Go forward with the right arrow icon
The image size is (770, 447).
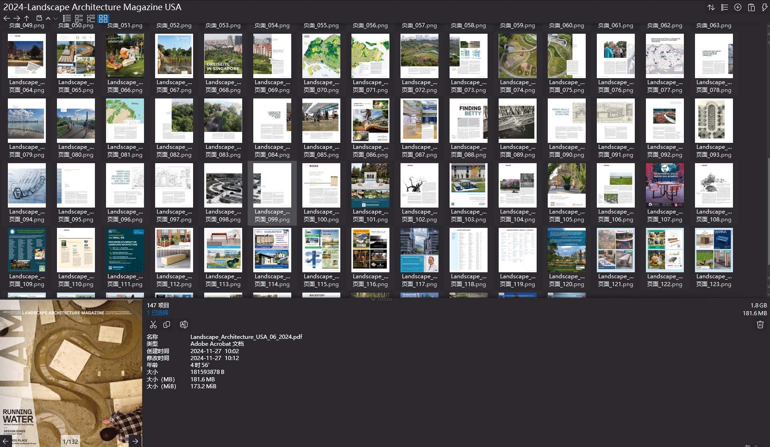[x=17, y=18]
